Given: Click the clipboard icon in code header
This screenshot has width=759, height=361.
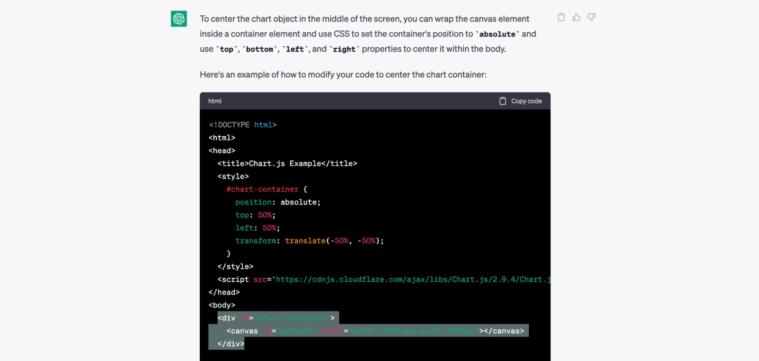Looking at the screenshot, I should click(x=503, y=101).
